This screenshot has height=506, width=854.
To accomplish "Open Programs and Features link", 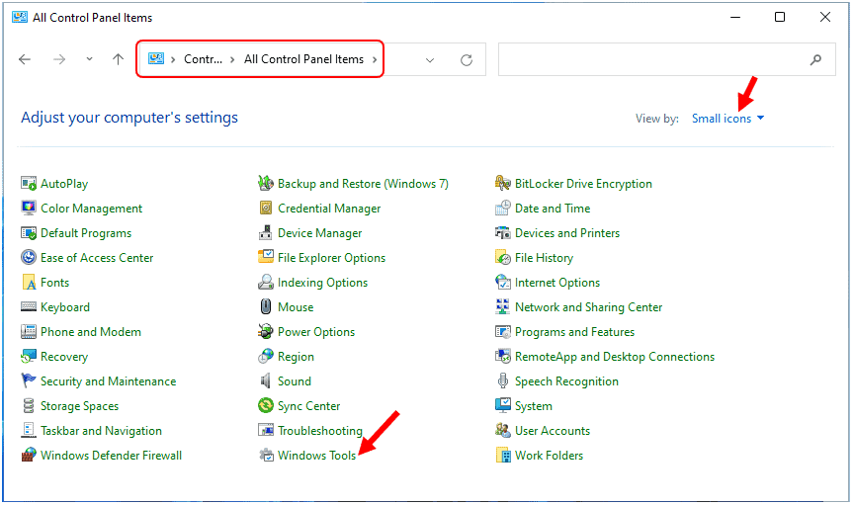I will coord(574,332).
